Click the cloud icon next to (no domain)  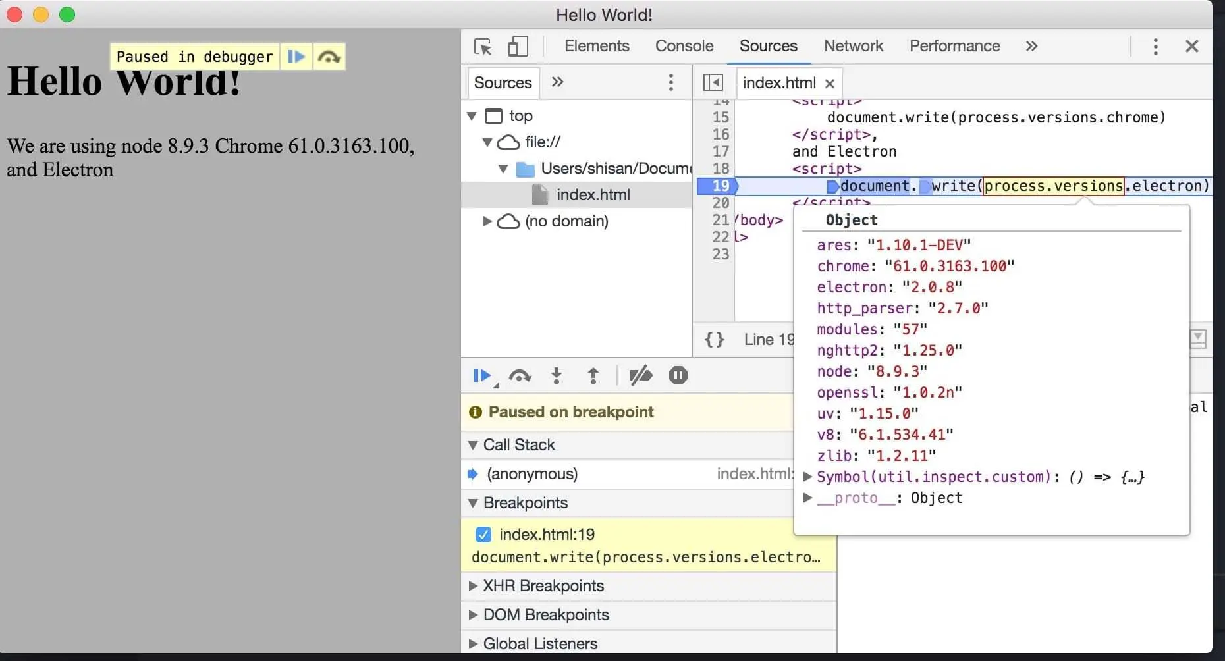tap(508, 221)
